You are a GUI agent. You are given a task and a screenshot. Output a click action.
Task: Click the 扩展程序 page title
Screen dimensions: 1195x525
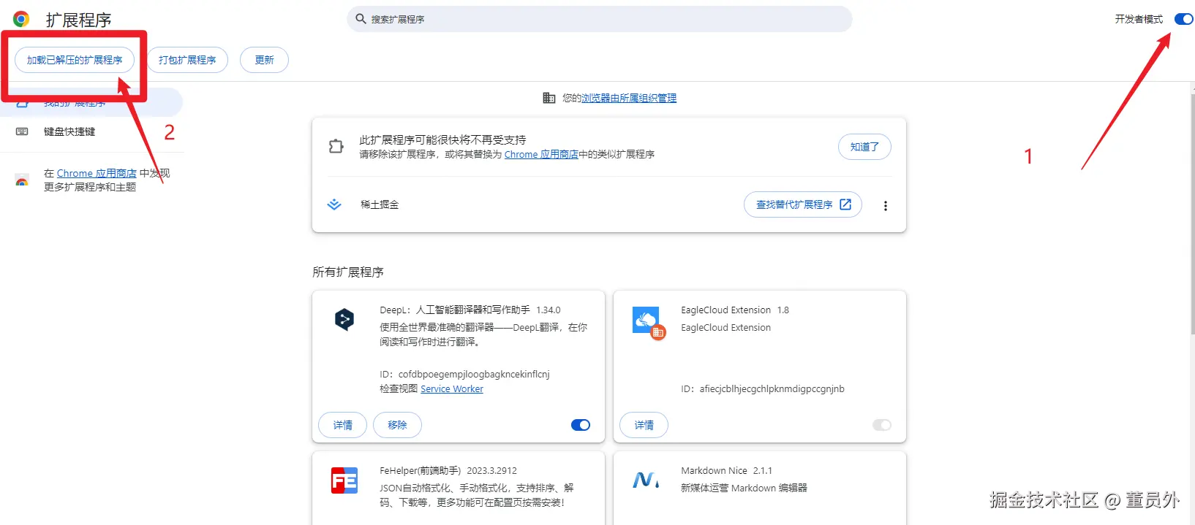coord(78,20)
